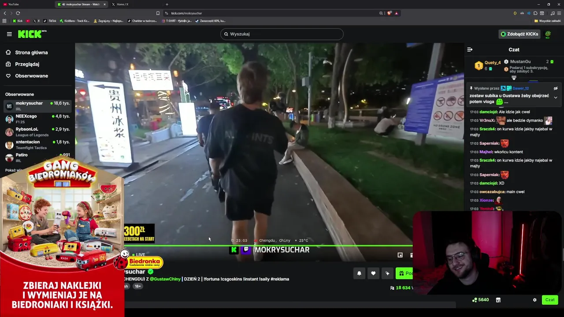
Task: Hide the pinned message icon
Action: click(556, 88)
